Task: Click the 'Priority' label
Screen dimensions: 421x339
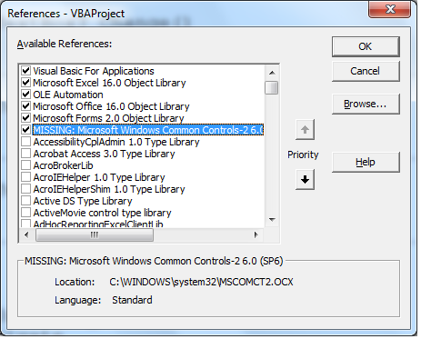Action: tap(303, 155)
